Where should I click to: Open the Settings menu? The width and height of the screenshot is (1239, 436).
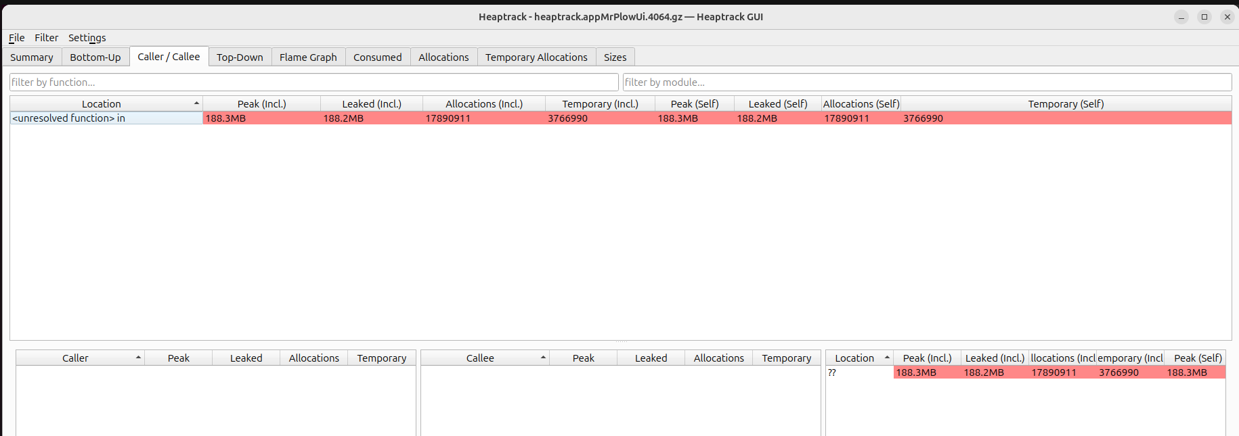(87, 38)
